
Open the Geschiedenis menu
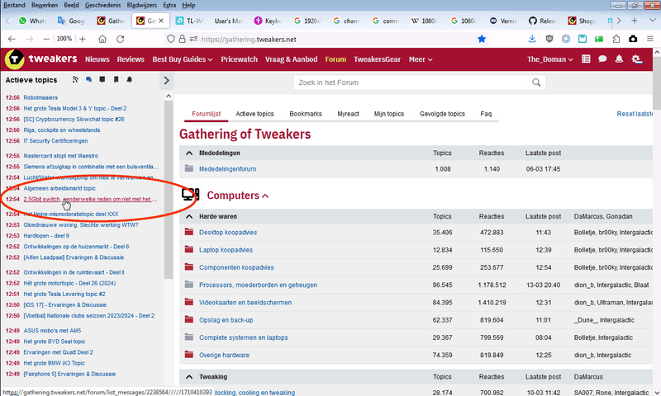(x=102, y=5)
